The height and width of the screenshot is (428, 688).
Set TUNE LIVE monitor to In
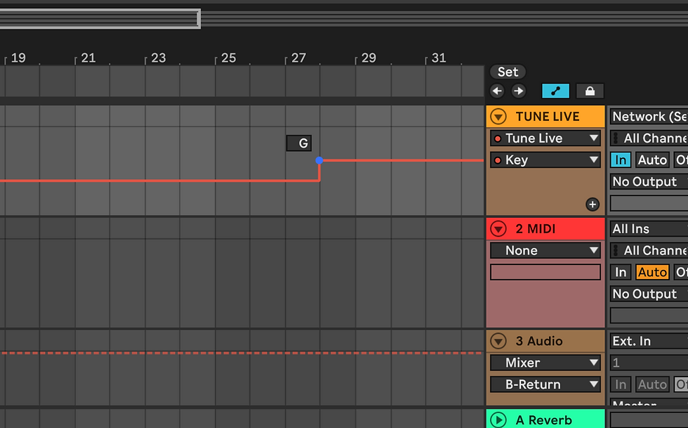[x=621, y=160]
